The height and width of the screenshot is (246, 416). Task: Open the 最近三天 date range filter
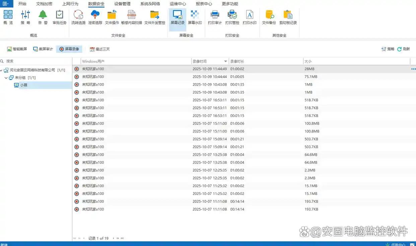100,49
